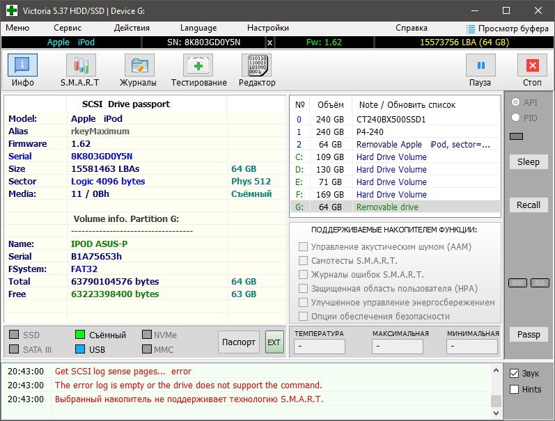Click the Passp button
This screenshot has width=555, height=421.
(529, 334)
